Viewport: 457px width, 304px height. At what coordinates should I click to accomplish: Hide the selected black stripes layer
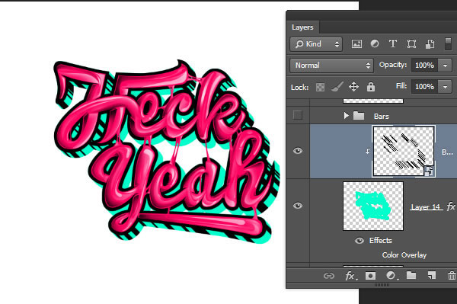click(x=298, y=151)
